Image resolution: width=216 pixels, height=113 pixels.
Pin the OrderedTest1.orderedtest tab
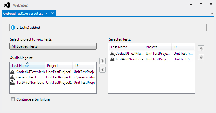[47, 14]
